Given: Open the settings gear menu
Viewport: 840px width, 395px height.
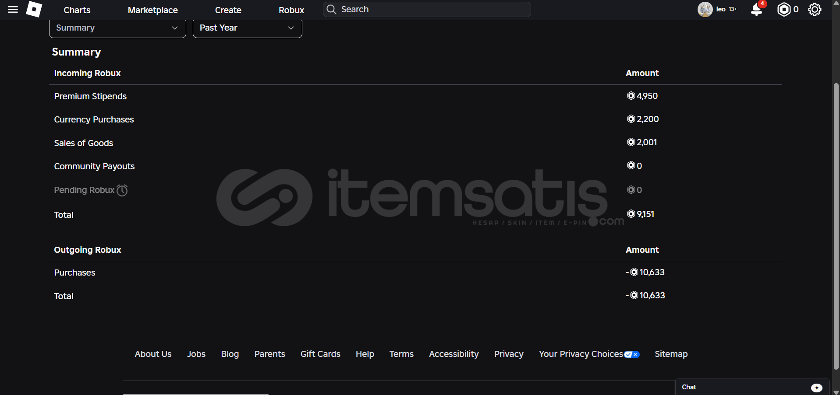Looking at the screenshot, I should [x=815, y=10].
